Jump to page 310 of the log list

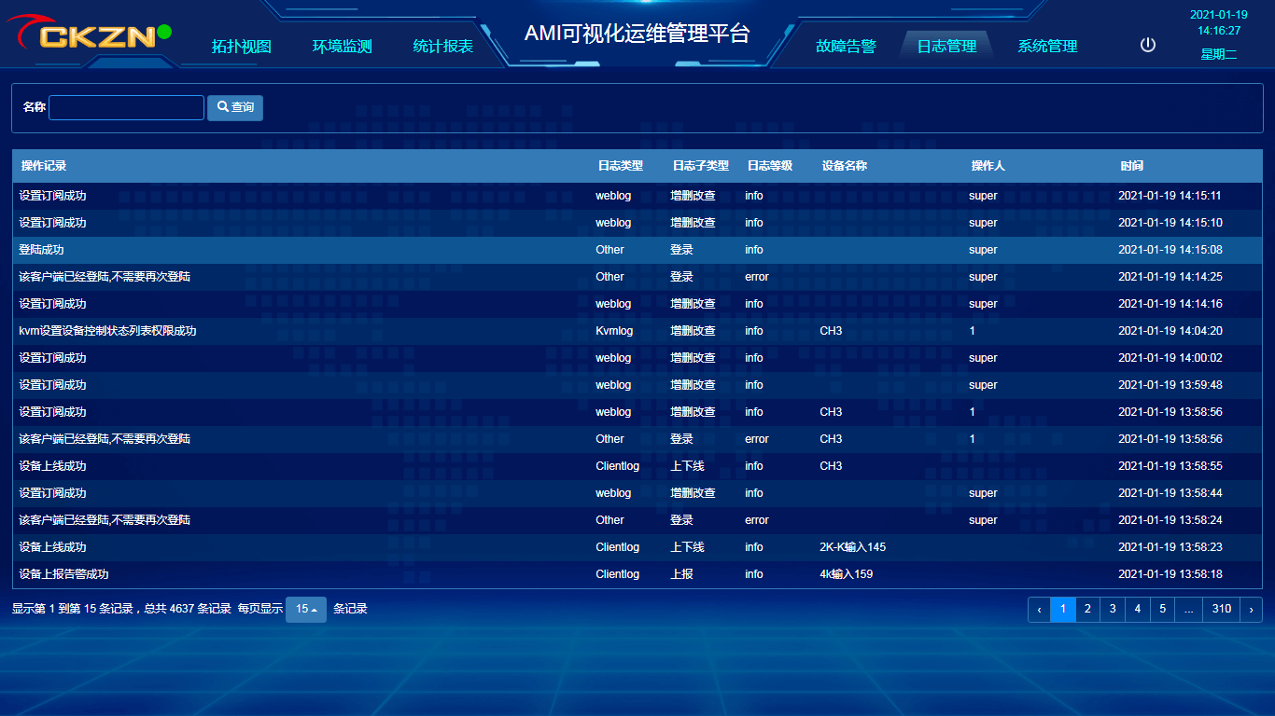[1221, 609]
